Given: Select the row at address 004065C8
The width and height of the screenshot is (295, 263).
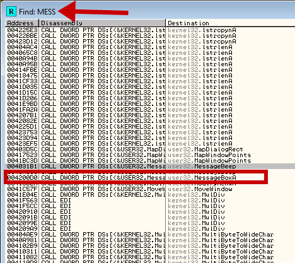Looking at the screenshot, I should coord(150,53).
